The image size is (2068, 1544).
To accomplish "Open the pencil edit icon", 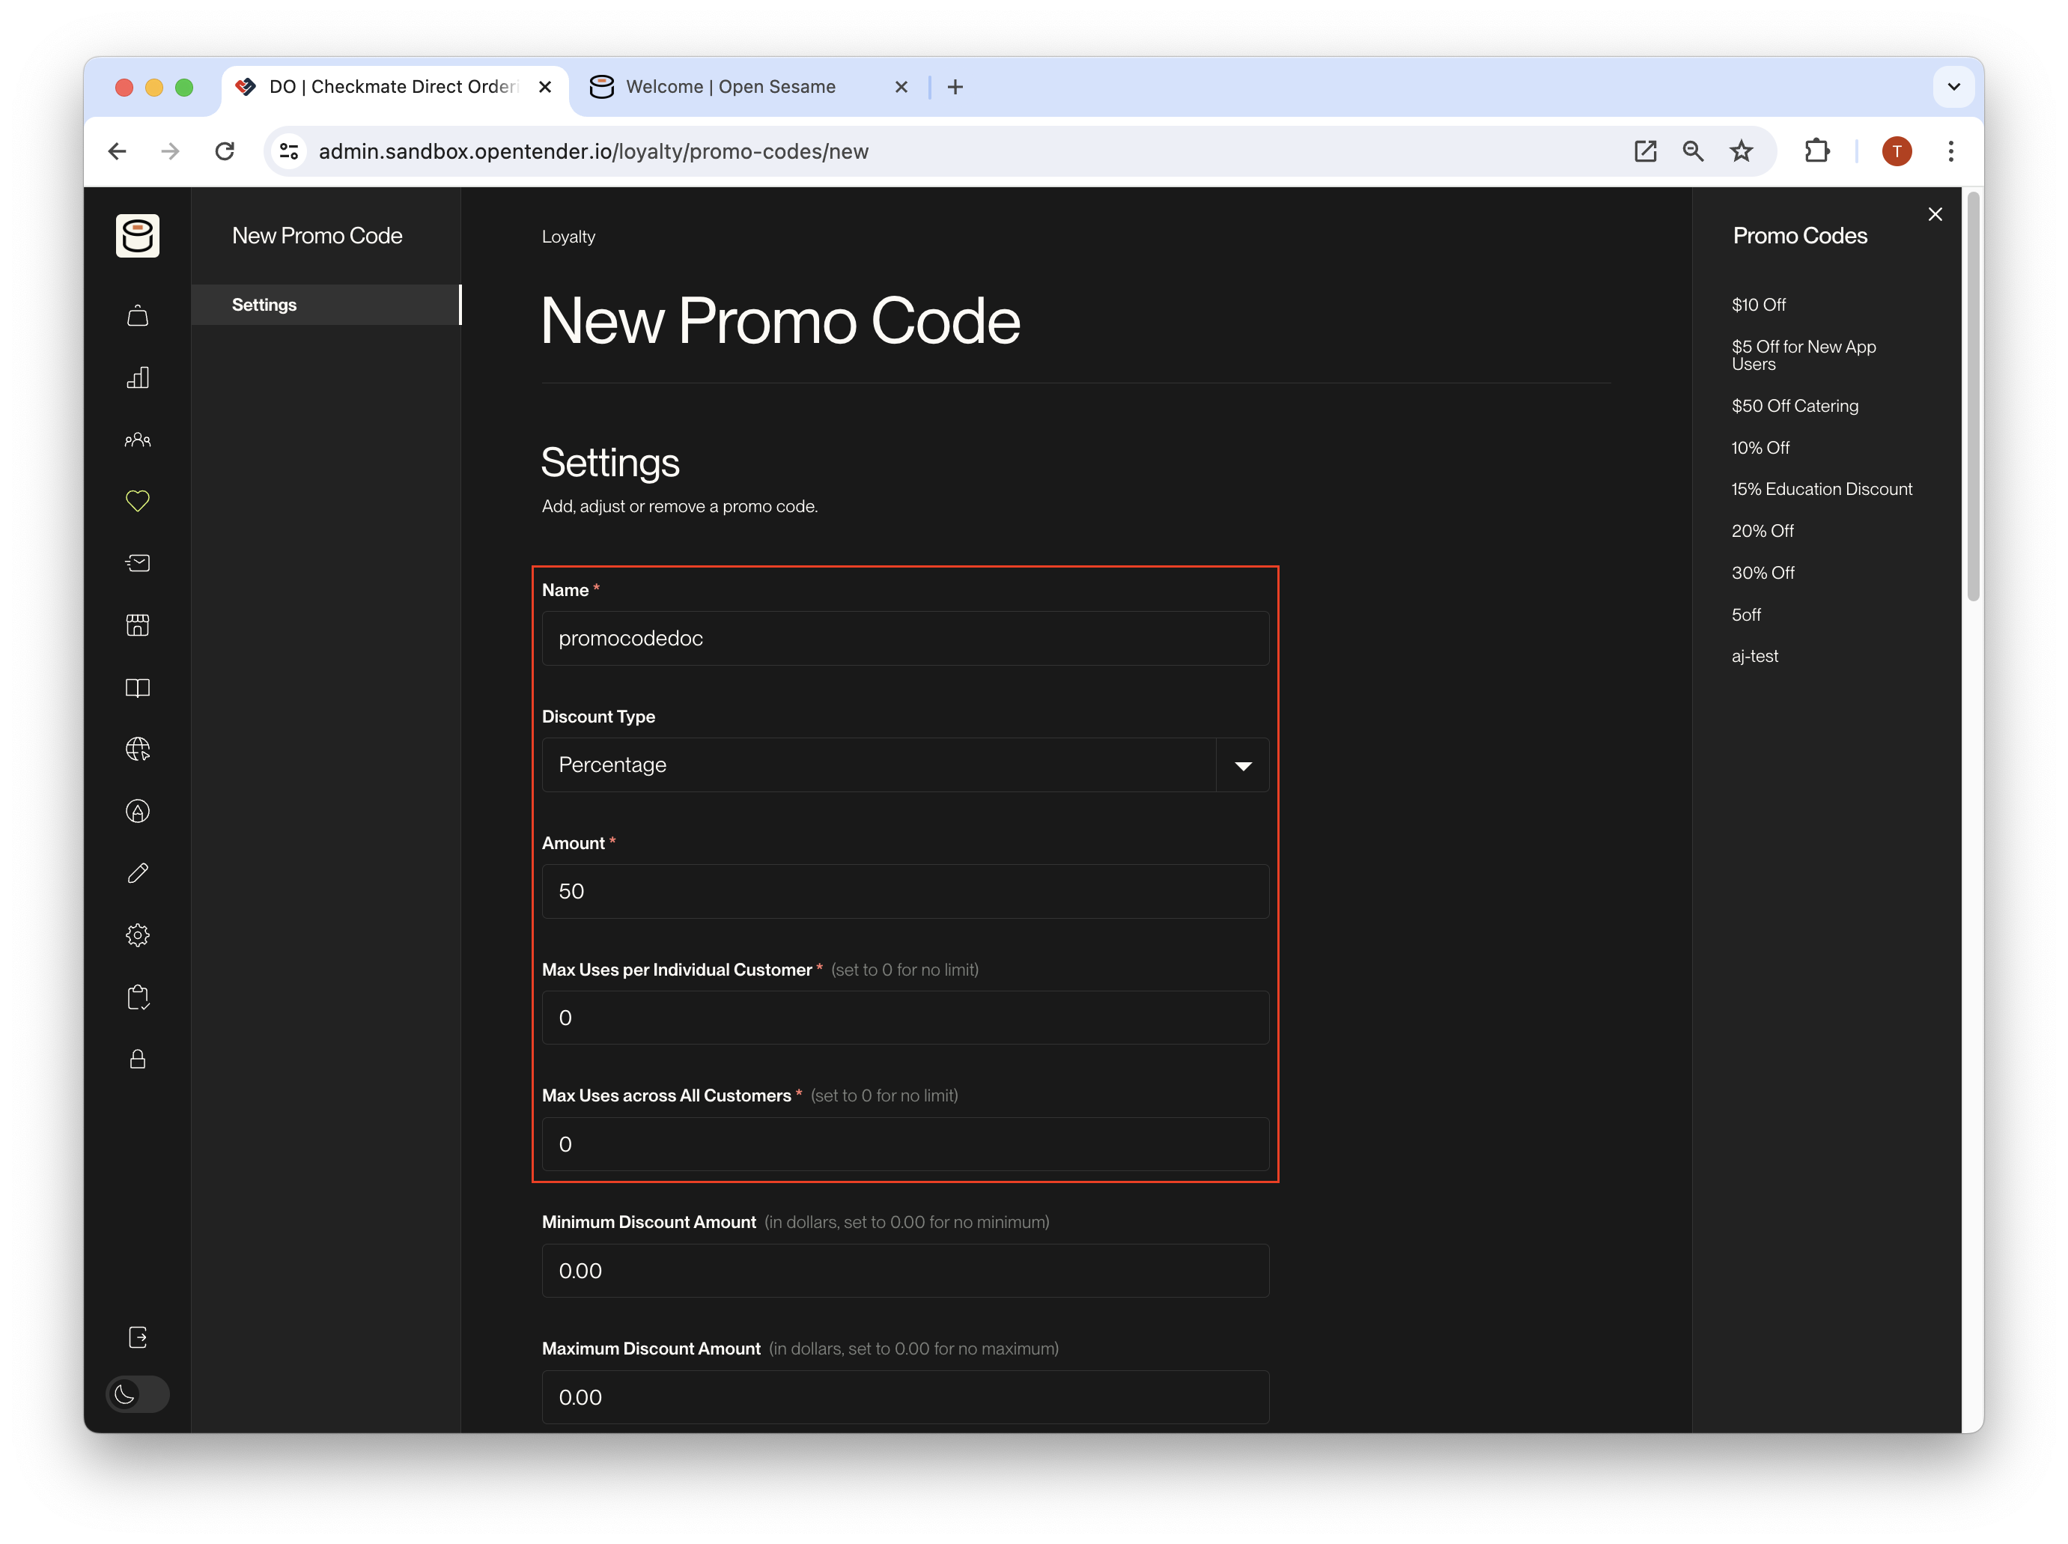I will [137, 873].
